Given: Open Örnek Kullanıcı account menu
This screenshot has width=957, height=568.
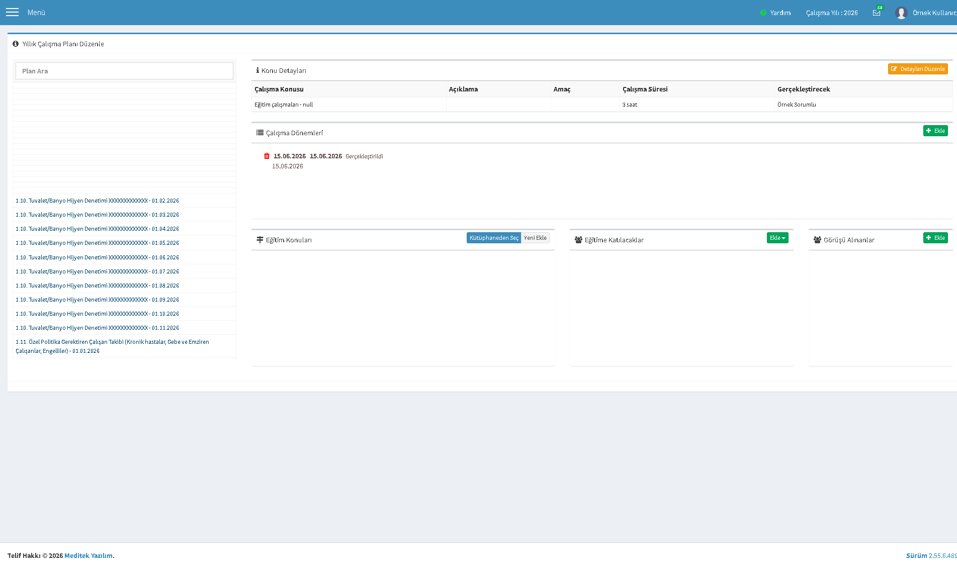Looking at the screenshot, I should tap(934, 13).
